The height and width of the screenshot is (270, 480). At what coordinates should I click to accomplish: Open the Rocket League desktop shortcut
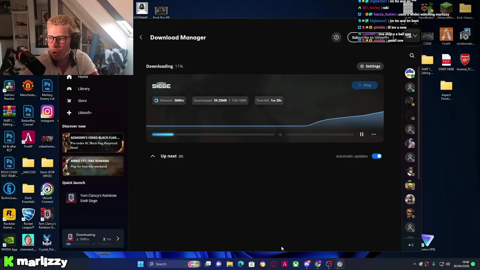tap(28, 219)
